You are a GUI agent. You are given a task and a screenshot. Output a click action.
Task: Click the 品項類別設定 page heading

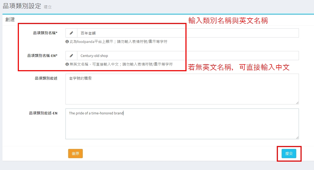click(22, 6)
